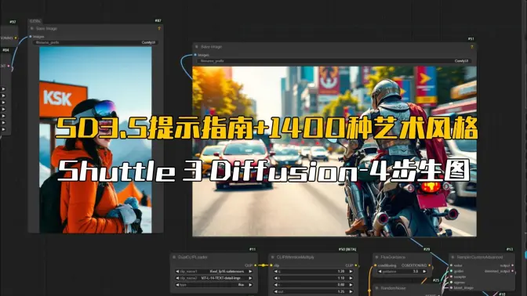Increase out value in CLIPAttentionMultiply

tap(351, 291)
